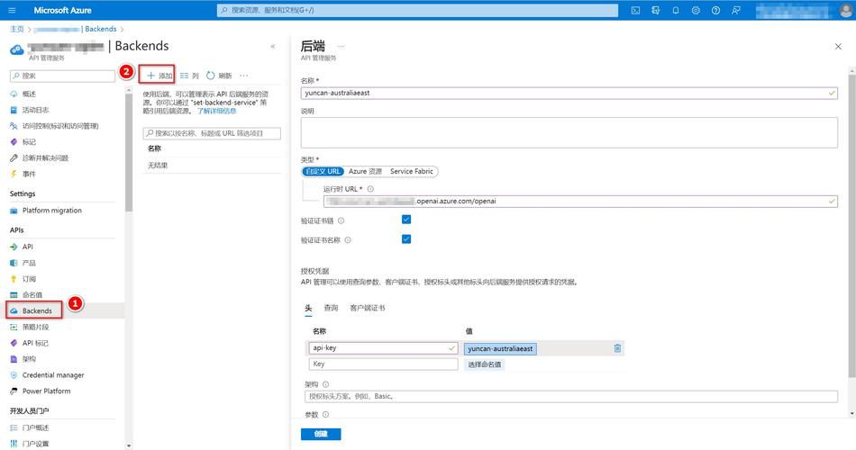Toggle the 验证证书链 checkbox
The image size is (856, 450).
click(406, 220)
